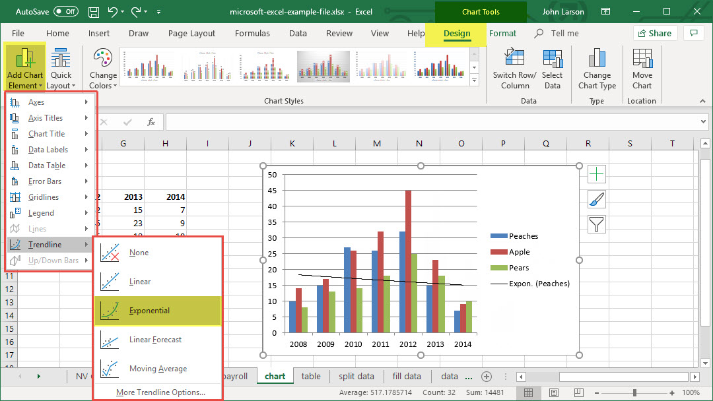This screenshot has height=401, width=713.
Task: Open the Chart Elements plus button
Action: 597,174
